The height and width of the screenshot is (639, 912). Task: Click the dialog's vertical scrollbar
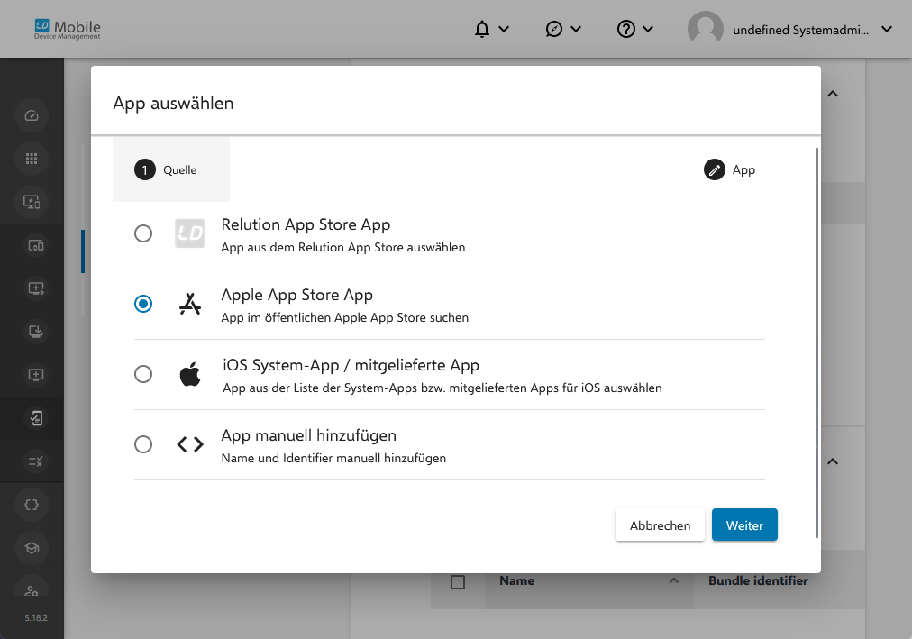[817, 343]
